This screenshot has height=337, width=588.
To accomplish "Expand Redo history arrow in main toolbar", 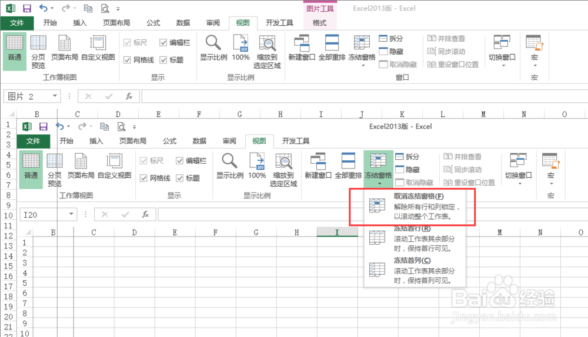I will 74,8.
